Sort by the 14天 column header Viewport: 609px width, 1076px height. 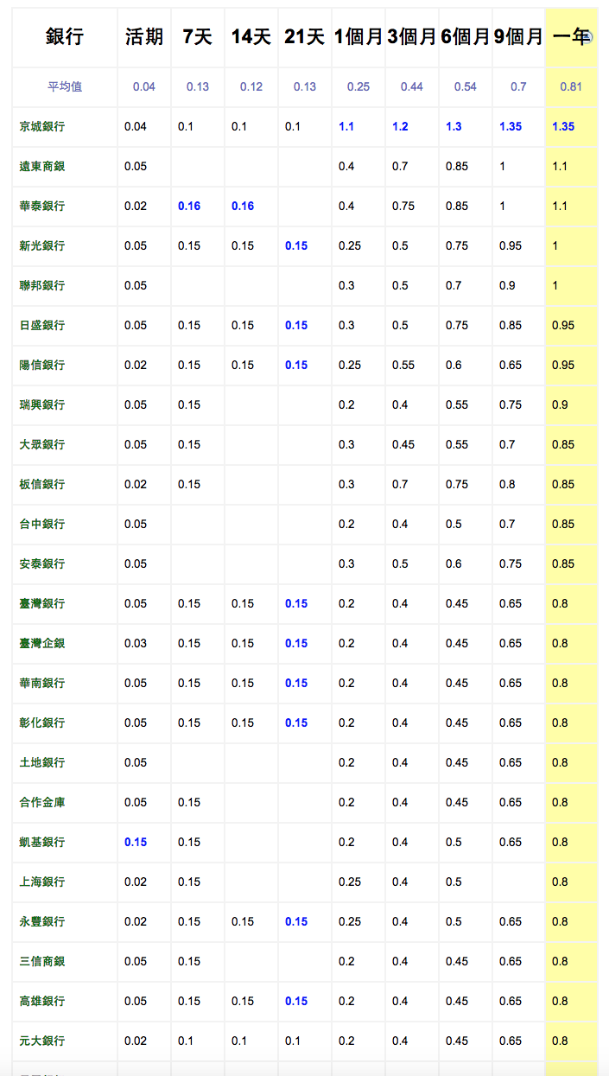pos(251,36)
